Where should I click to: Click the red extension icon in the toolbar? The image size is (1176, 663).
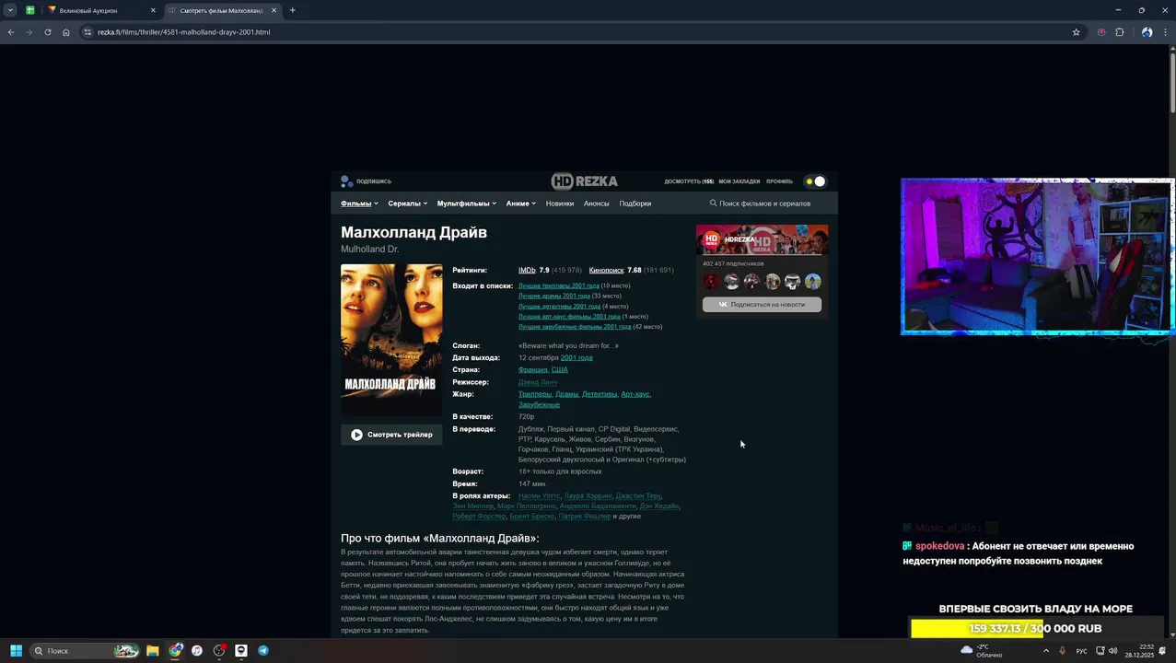tap(1101, 32)
